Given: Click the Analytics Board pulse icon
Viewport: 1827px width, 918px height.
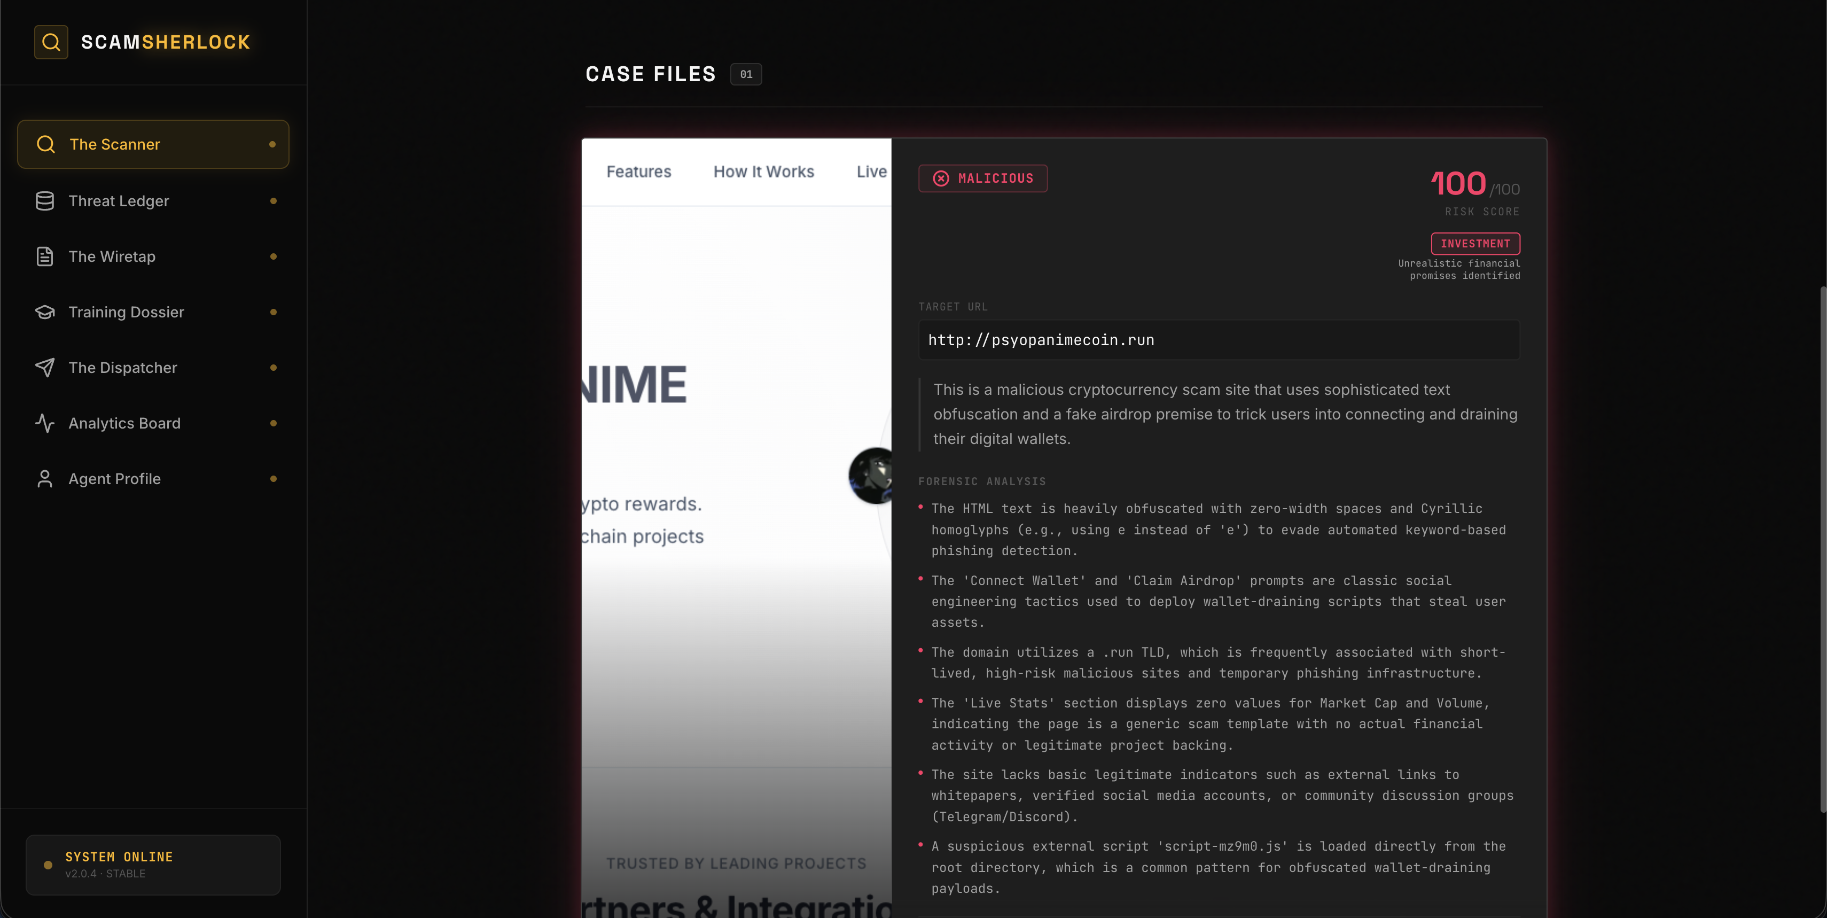Looking at the screenshot, I should 45,424.
